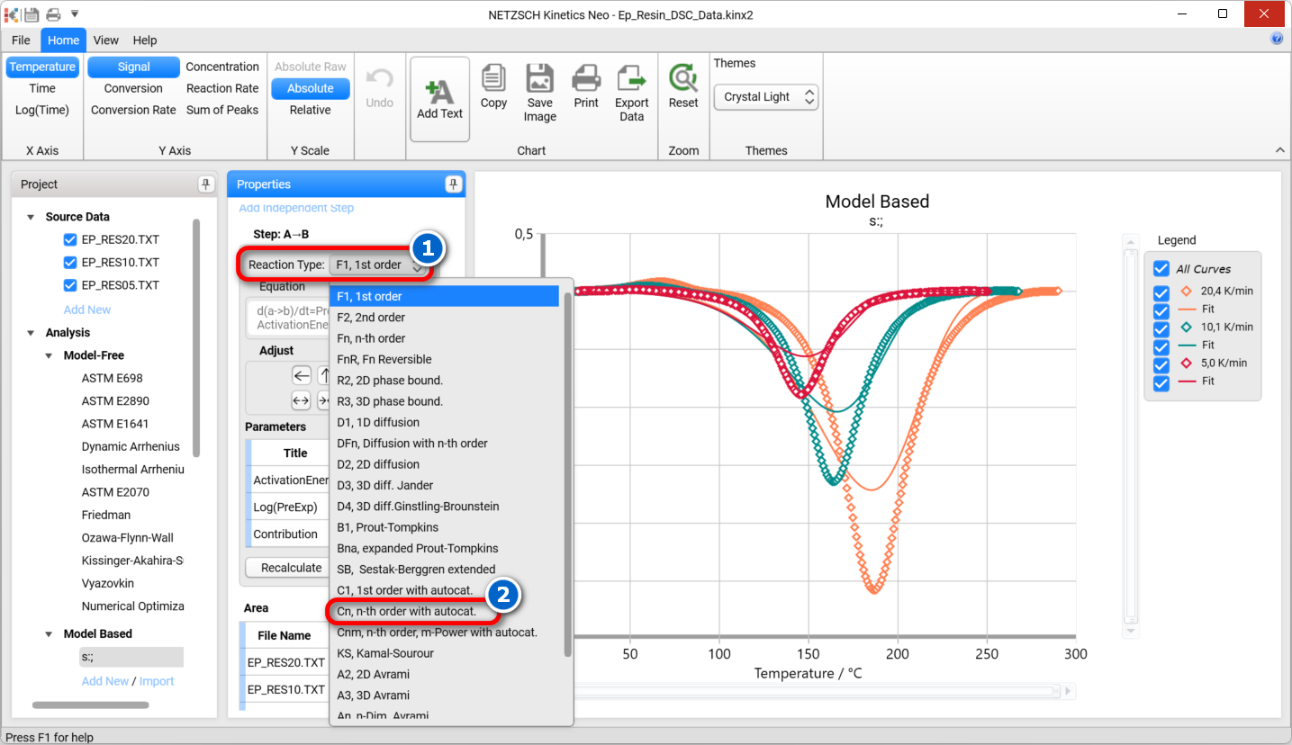The height and width of the screenshot is (745, 1292).
Task: Open help via the question mark icon
Action: (1277, 39)
